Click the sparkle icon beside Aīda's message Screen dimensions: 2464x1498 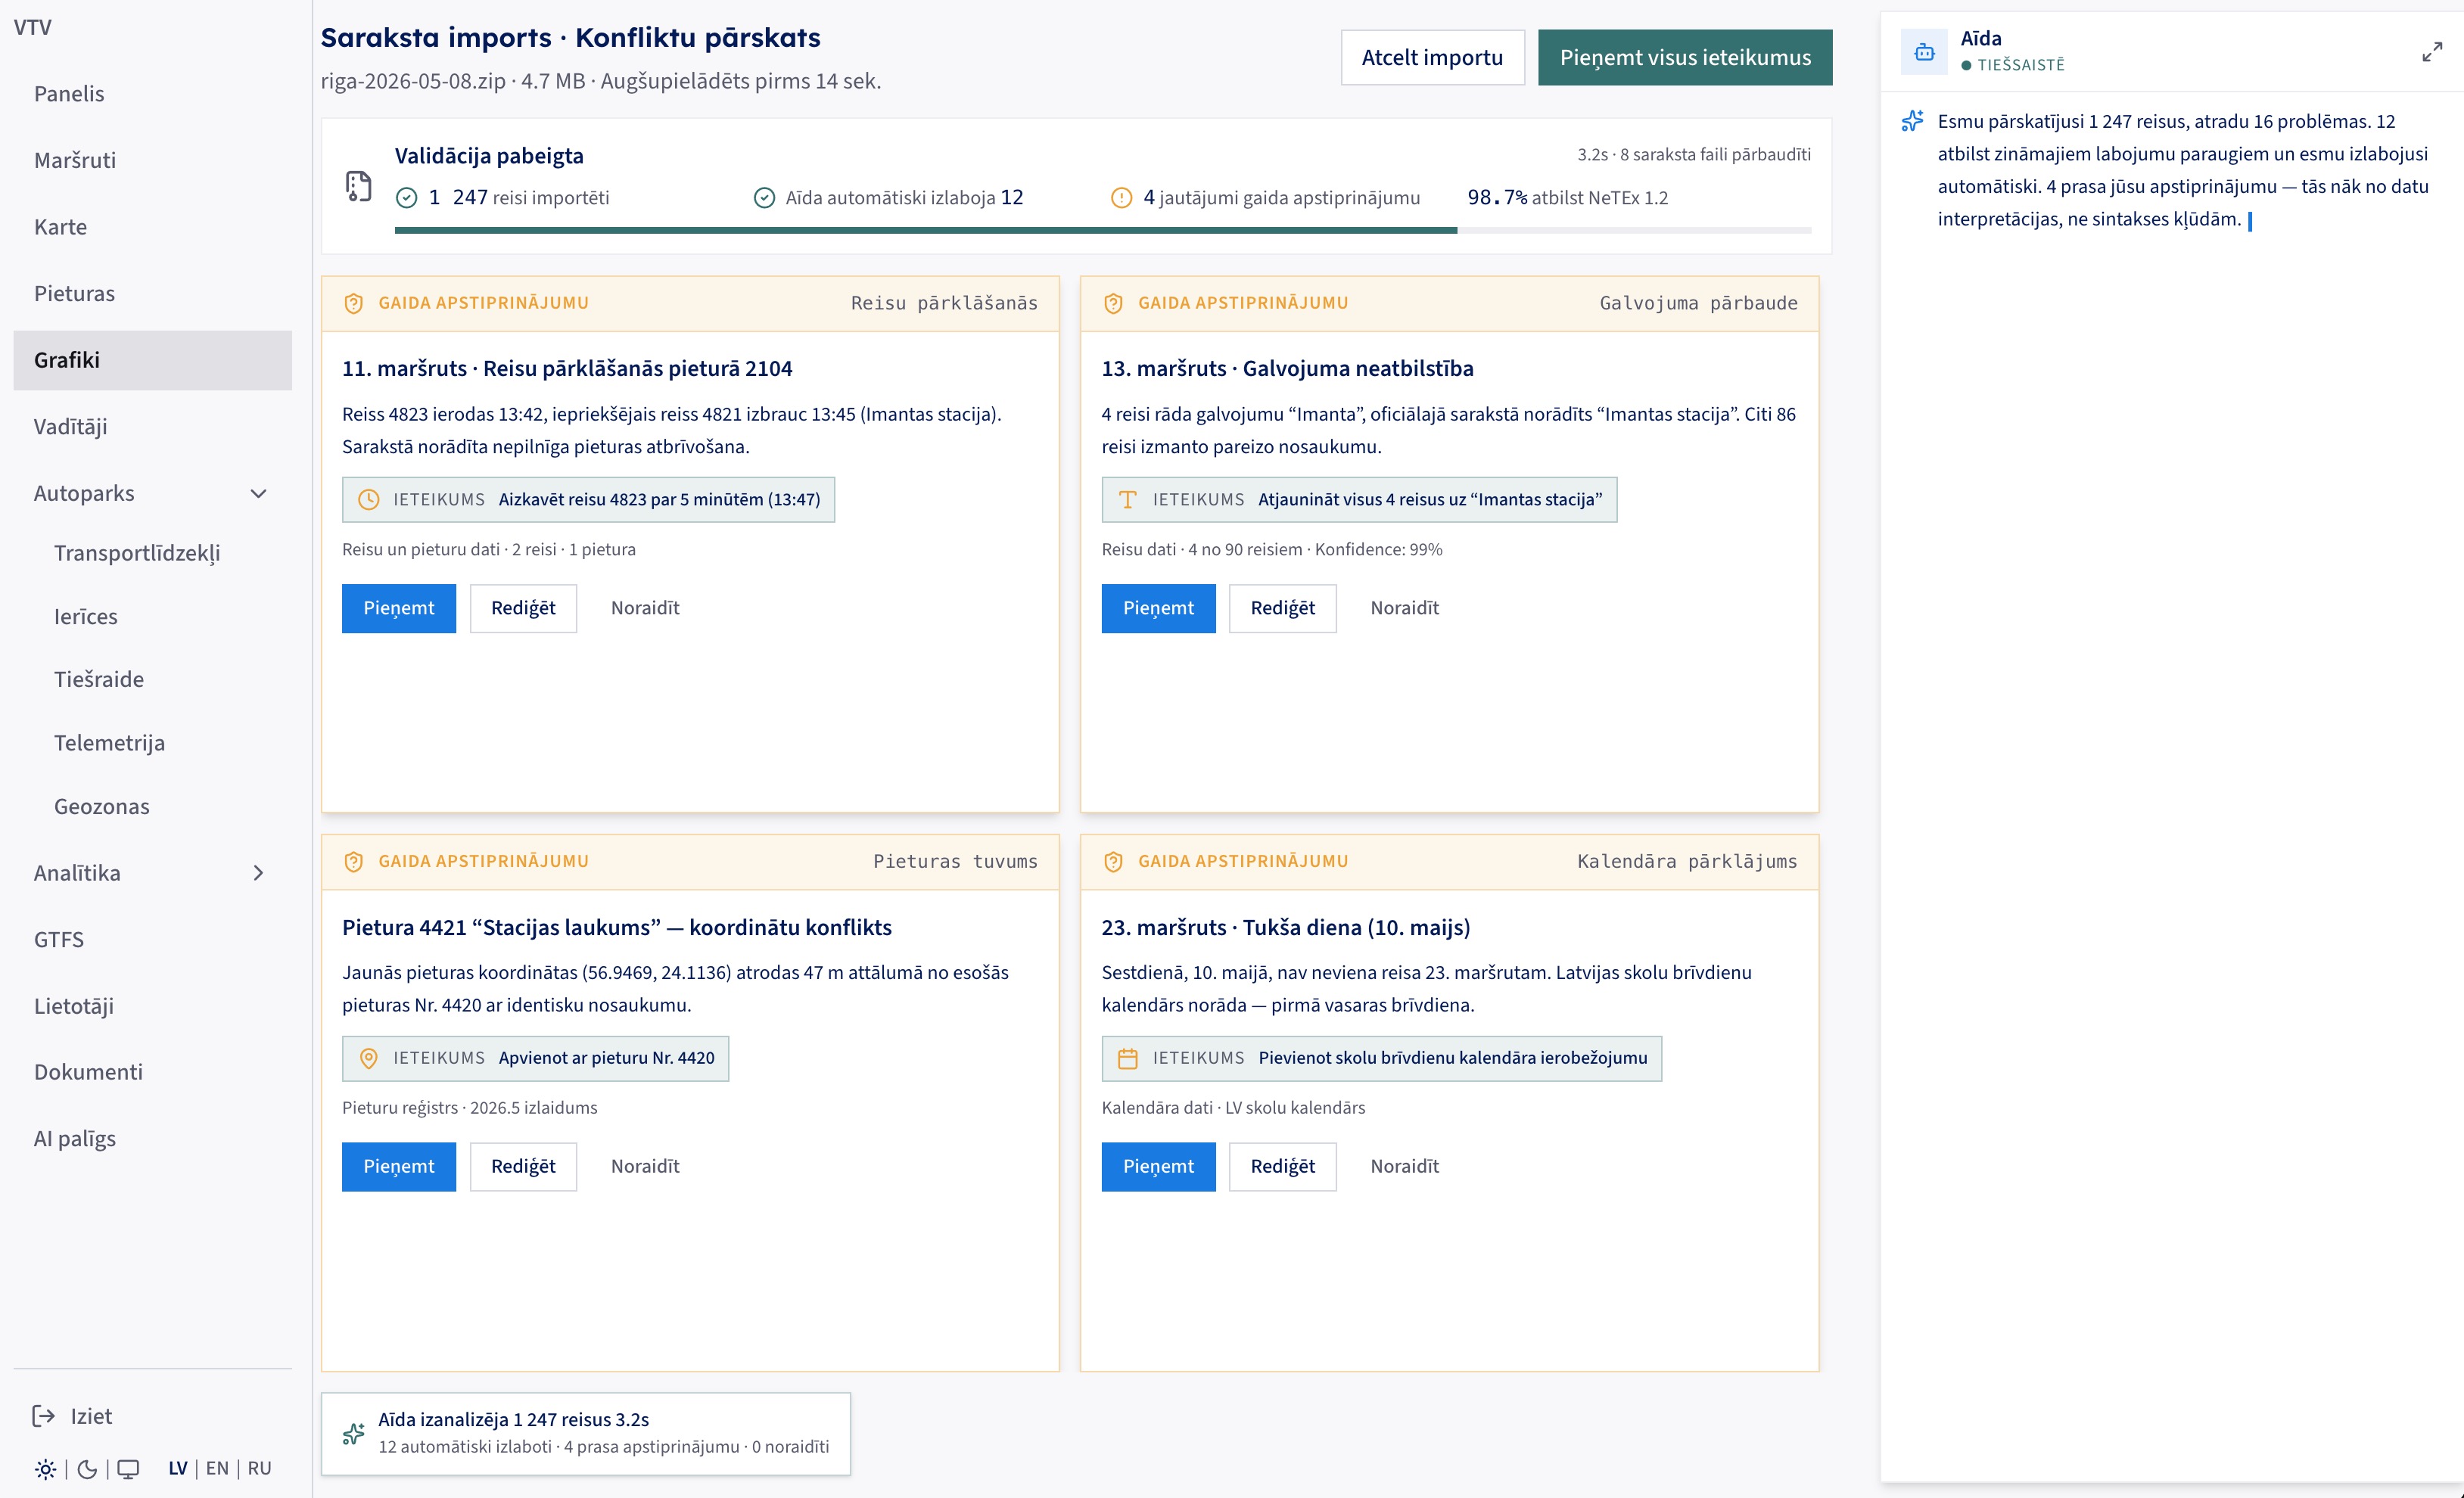(1912, 121)
